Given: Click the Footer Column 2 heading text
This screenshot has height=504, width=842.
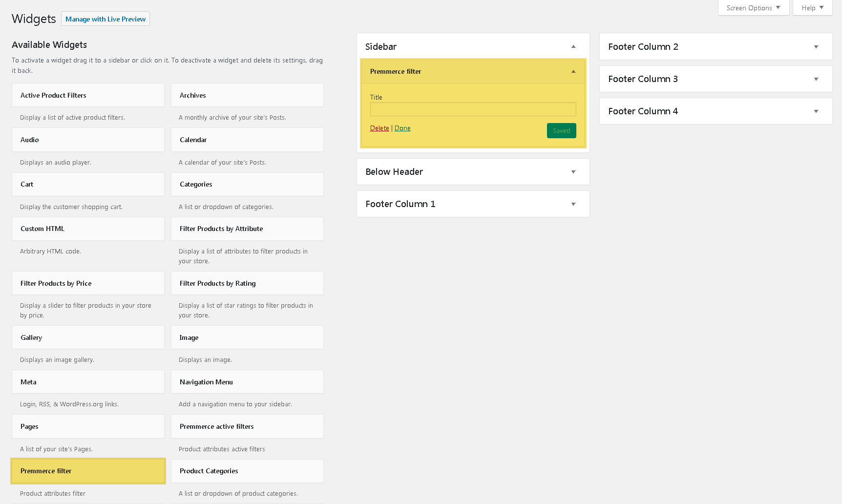Looking at the screenshot, I should pos(643,47).
